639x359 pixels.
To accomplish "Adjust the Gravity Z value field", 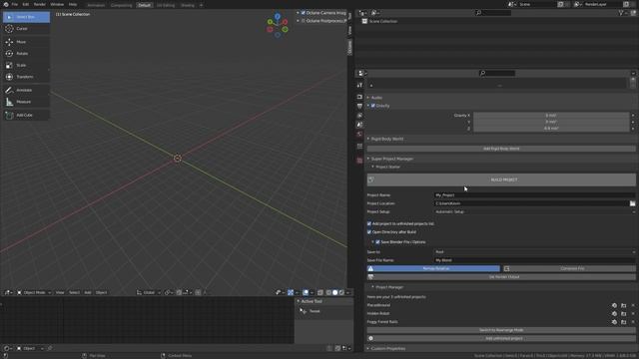I will (551, 129).
